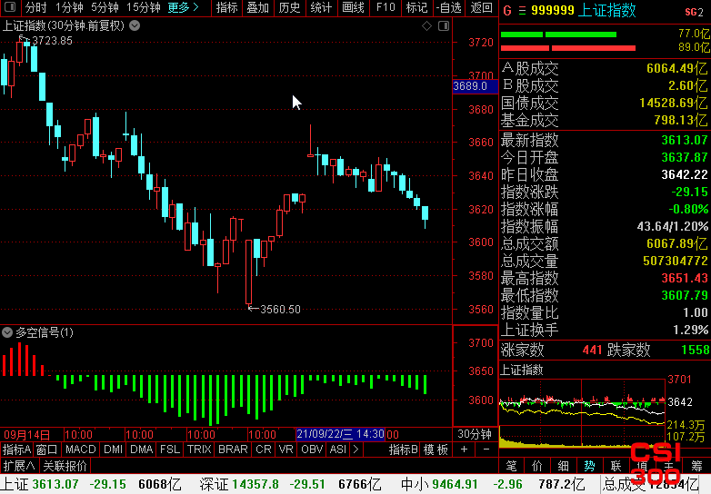This screenshot has height=494, width=711.
Task: Switch to the 分时 intraday view
Action: pos(35,7)
